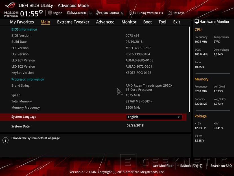Click Vol_CHCD reading 1.373 V
Screen dimensions: 234x176
click(218, 104)
